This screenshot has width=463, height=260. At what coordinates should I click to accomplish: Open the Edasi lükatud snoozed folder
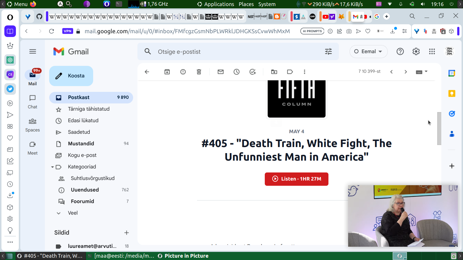[91, 120]
